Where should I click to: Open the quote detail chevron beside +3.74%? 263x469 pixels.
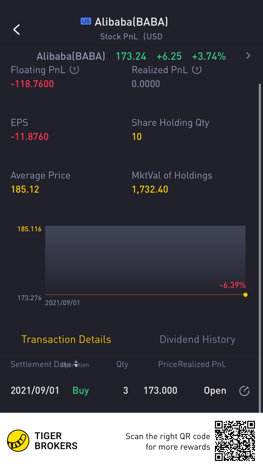coord(248,56)
